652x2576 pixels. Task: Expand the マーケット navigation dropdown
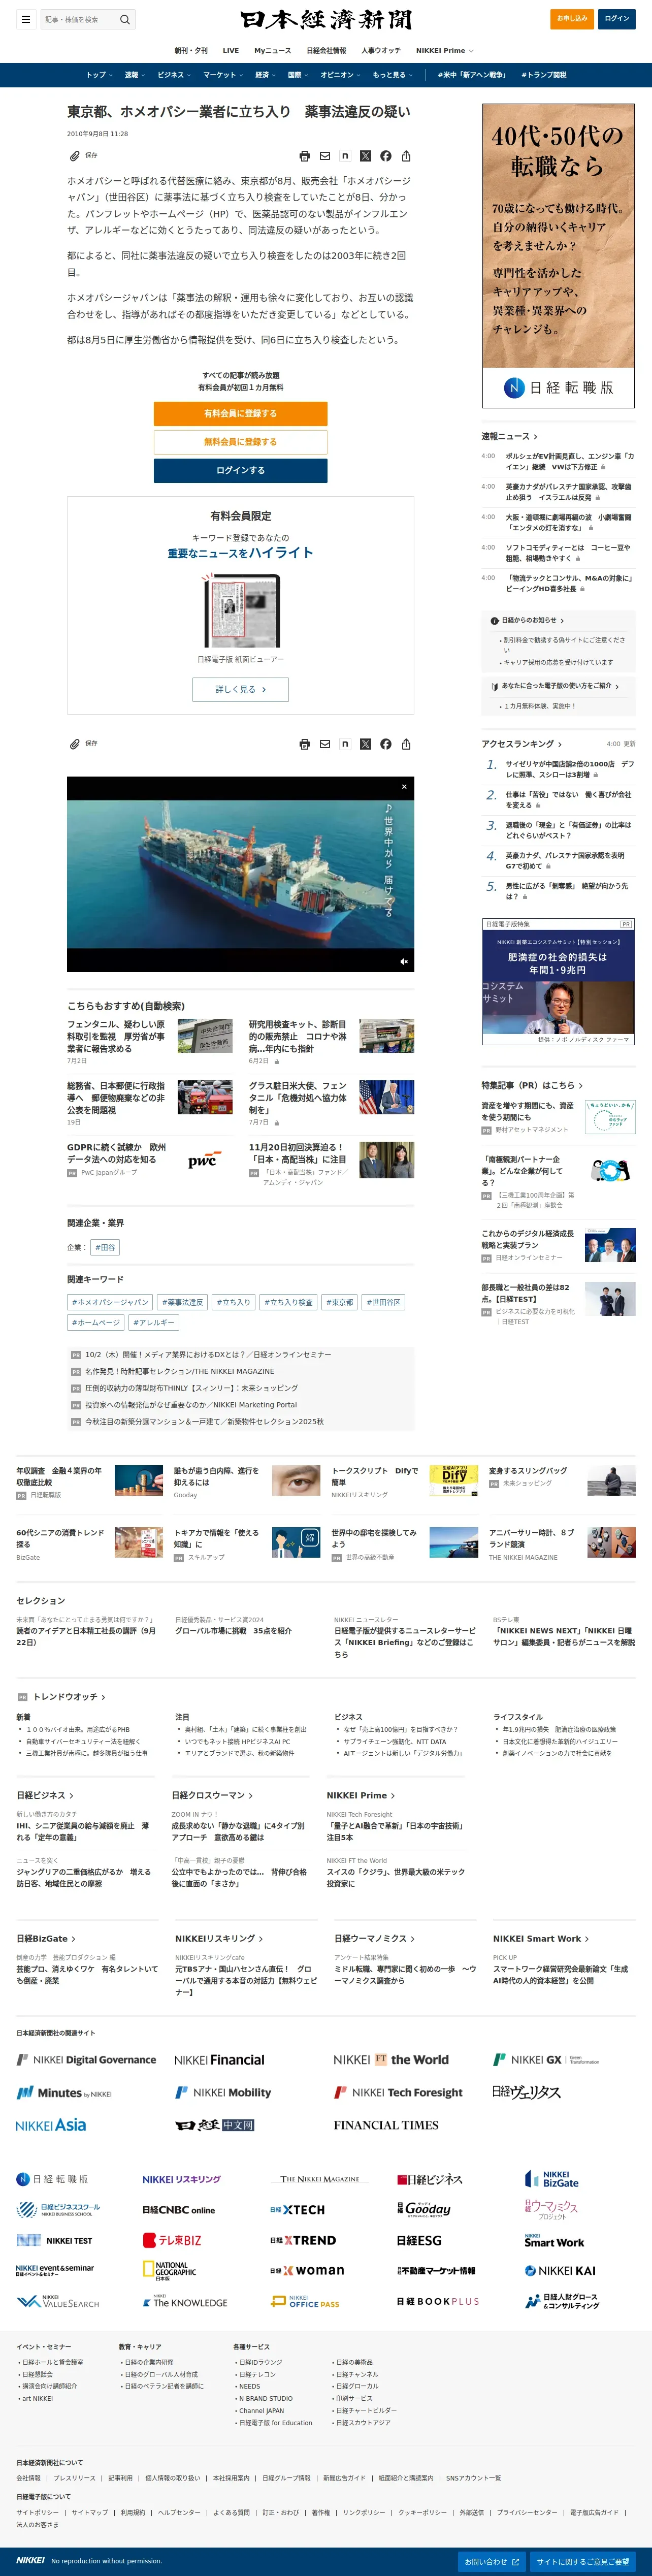(x=223, y=75)
